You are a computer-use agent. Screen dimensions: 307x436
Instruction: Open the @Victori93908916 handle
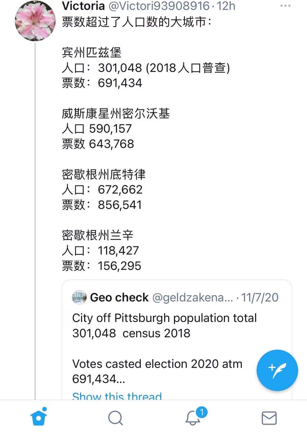point(159,6)
